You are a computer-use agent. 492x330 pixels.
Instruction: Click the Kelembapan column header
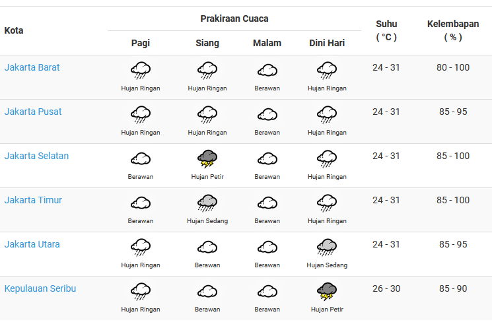[x=453, y=30]
